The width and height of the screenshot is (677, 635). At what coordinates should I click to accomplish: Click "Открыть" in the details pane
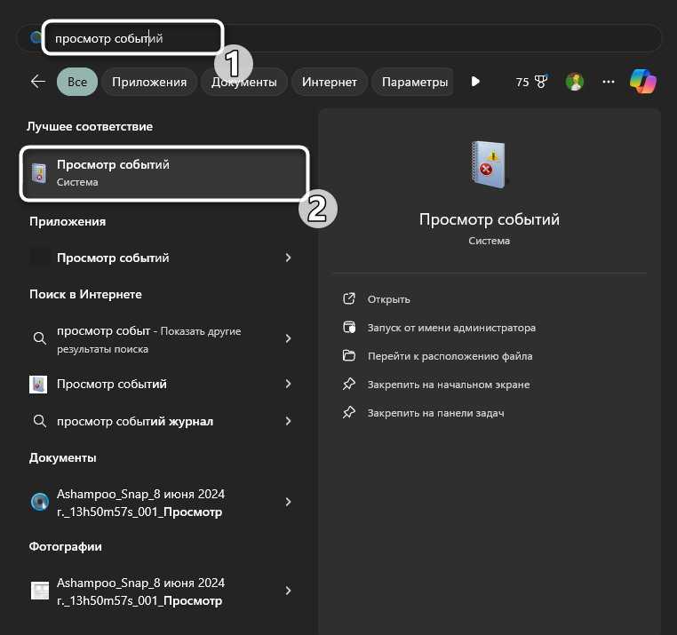tap(388, 299)
